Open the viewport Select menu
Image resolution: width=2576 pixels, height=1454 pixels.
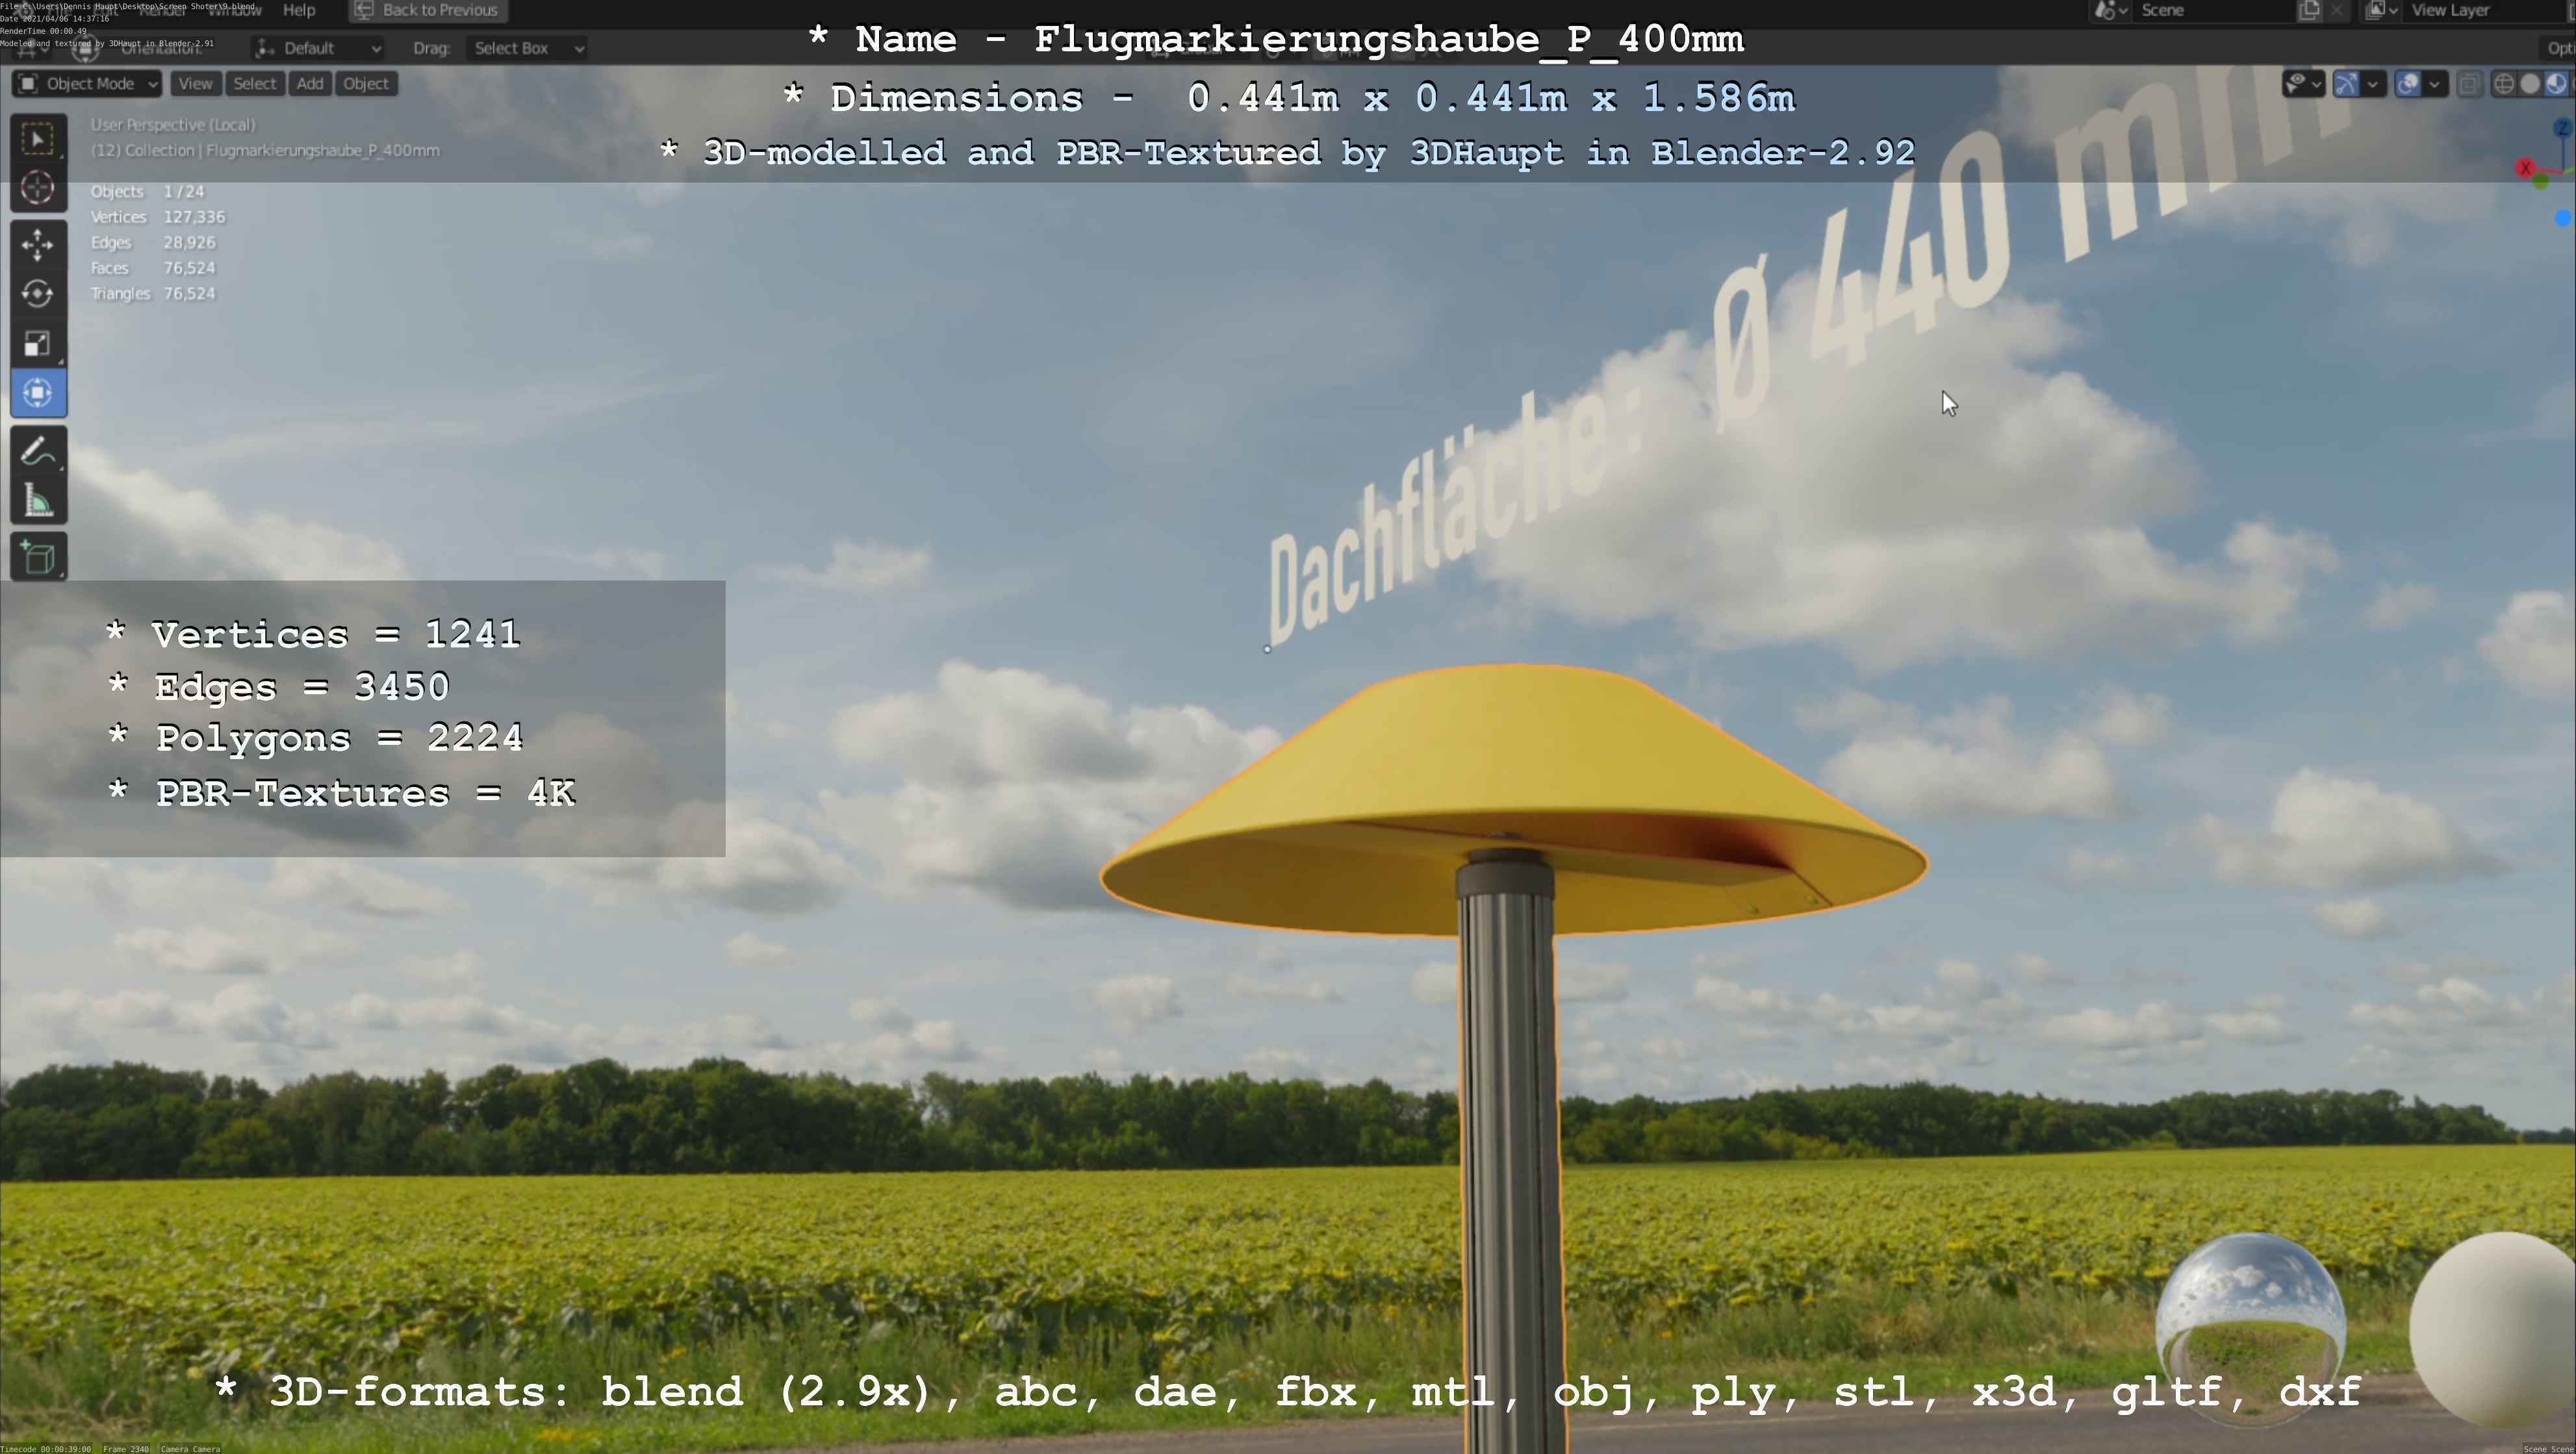click(254, 84)
